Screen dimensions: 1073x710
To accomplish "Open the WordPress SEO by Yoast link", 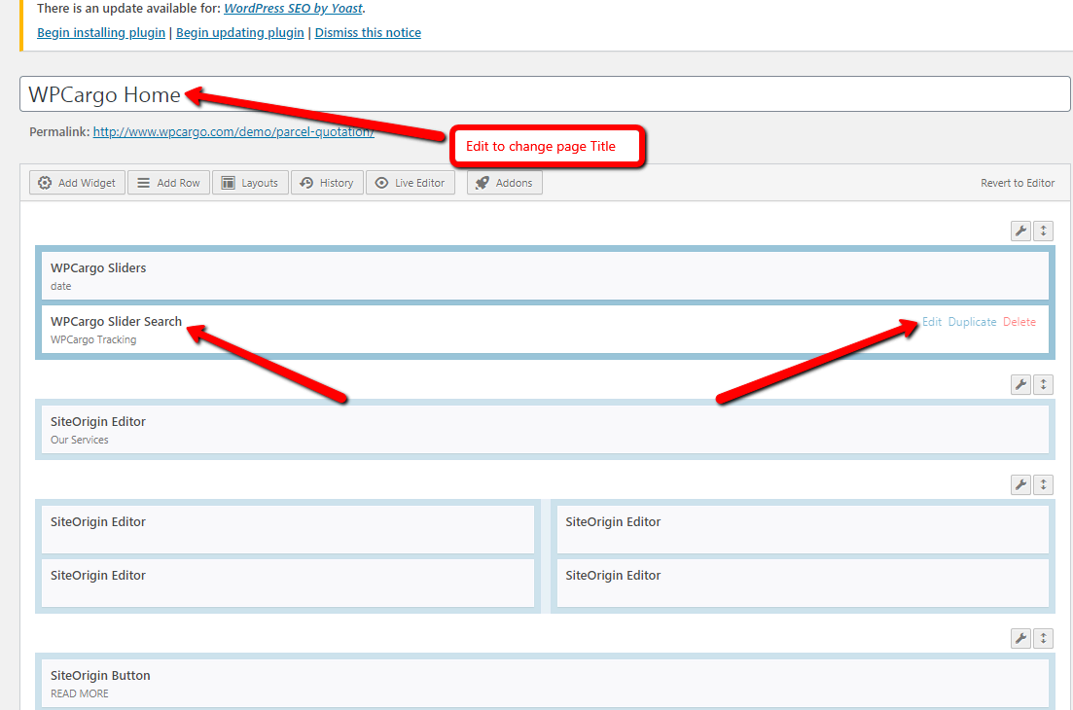I will pyautogui.click(x=293, y=8).
